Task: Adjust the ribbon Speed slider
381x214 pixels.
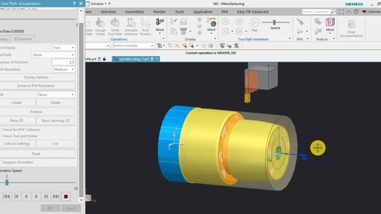Action: [x=274, y=23]
